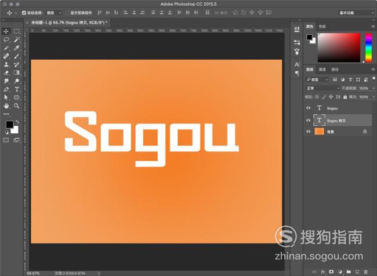
Task: Select the Magic Wand tool
Action: pos(17,39)
